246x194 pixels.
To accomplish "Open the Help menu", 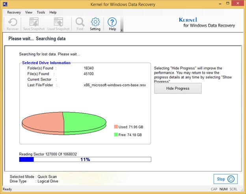I will point(53,12).
